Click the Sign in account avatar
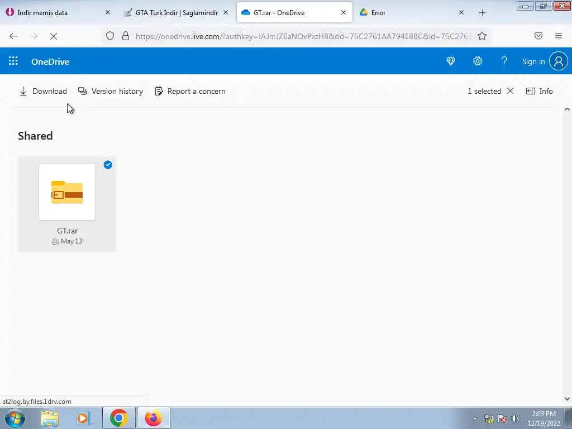 (x=559, y=61)
